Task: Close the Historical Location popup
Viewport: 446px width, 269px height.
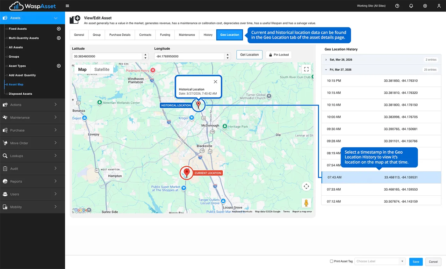Action: click(x=215, y=82)
